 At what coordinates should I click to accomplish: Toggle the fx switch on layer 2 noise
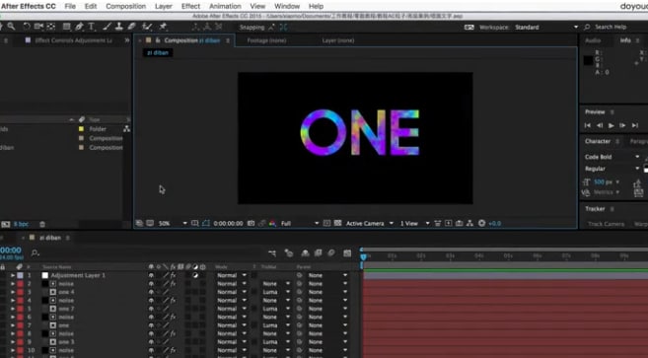[174, 284]
